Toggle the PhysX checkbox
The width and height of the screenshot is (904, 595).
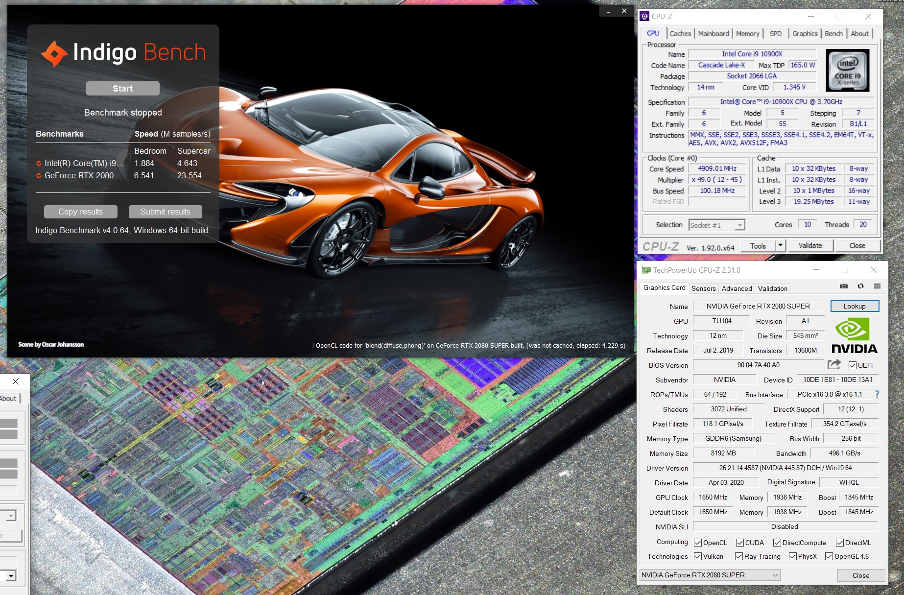pos(793,556)
